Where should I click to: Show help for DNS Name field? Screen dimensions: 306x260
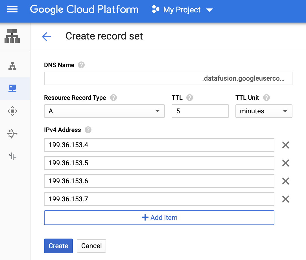coord(81,65)
